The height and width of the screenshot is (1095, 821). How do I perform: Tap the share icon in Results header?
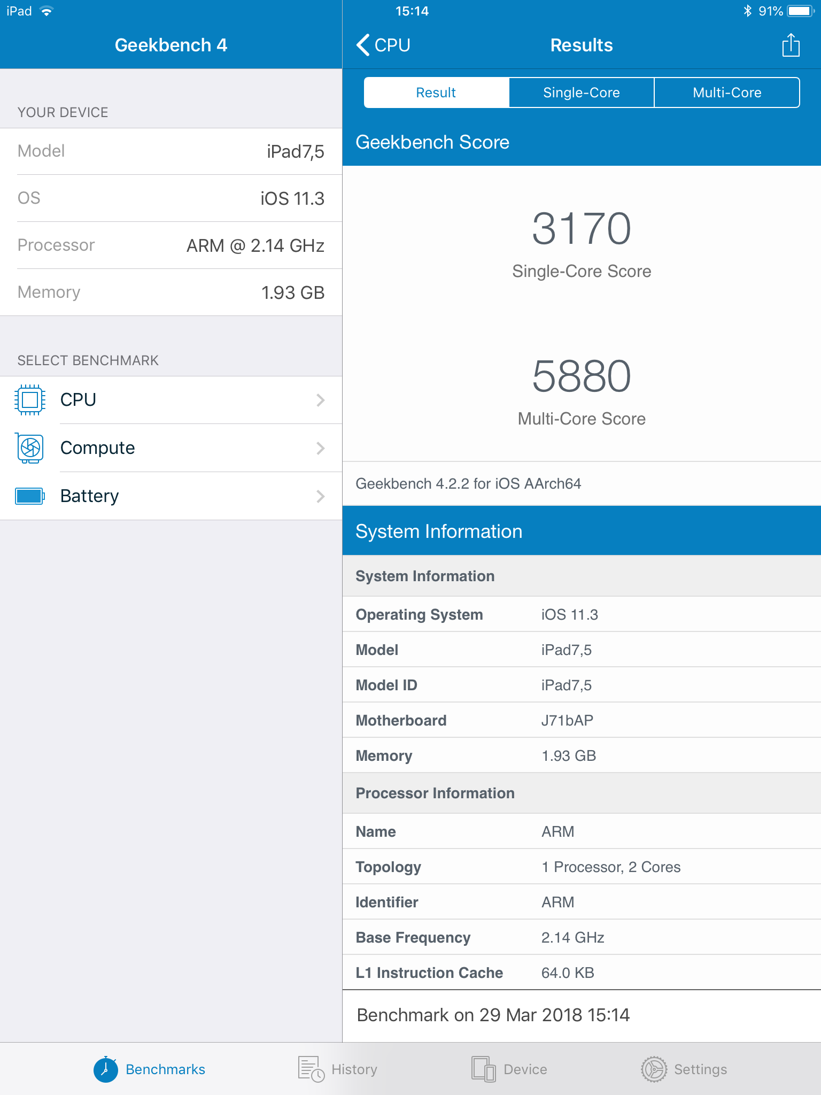pyautogui.click(x=791, y=45)
